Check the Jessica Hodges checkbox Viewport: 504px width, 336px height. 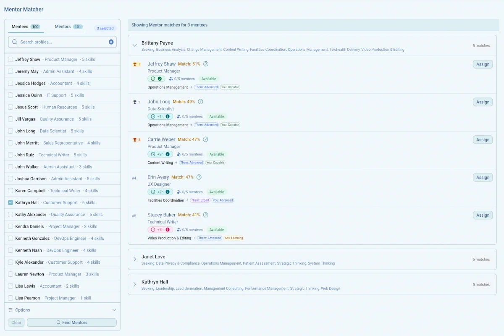point(10,83)
